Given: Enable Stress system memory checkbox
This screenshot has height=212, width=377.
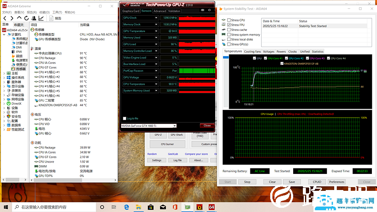Looking at the screenshot, I should 229,35.
